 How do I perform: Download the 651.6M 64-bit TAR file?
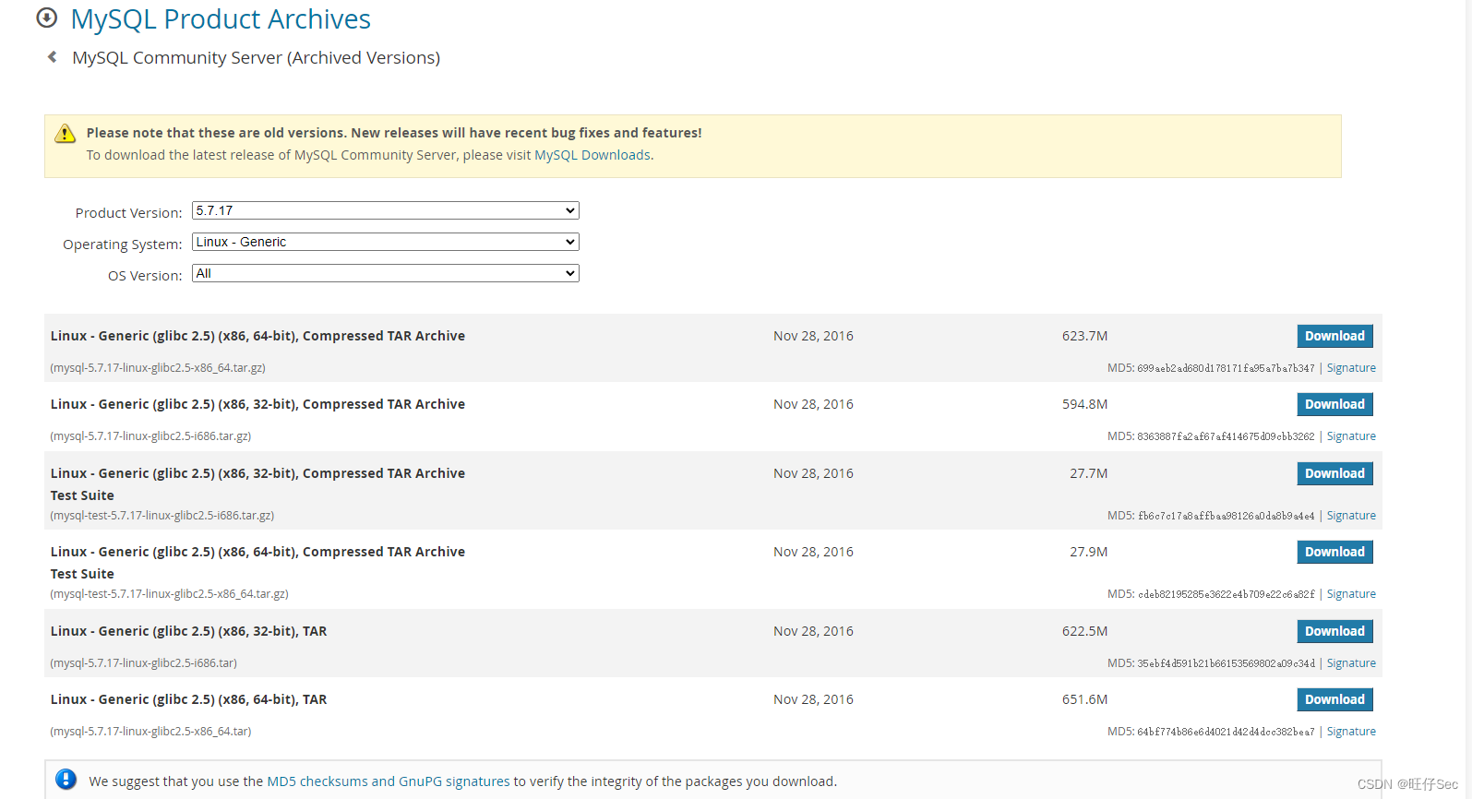click(1334, 699)
